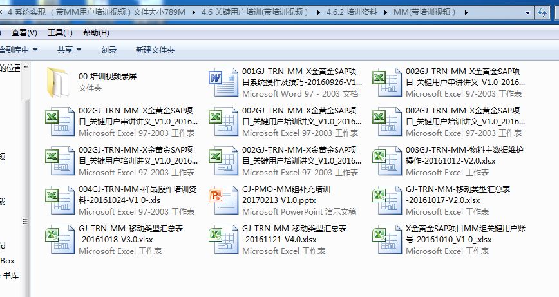559x297 pixels.
Task: Select the 003GJ-TRN-MM-物料主数据维护 Excel file icon
Action: 387,160
